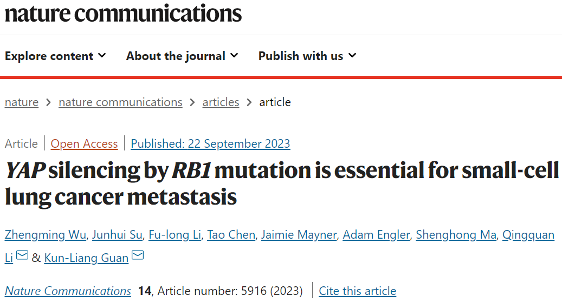Click the Open Access link
562x302 pixels.
click(84, 144)
